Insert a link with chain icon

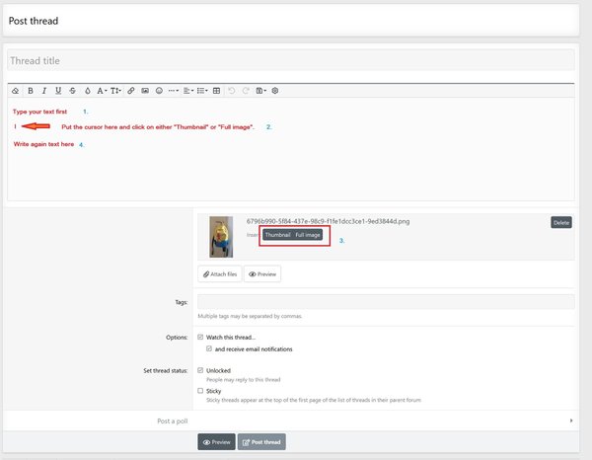131,90
